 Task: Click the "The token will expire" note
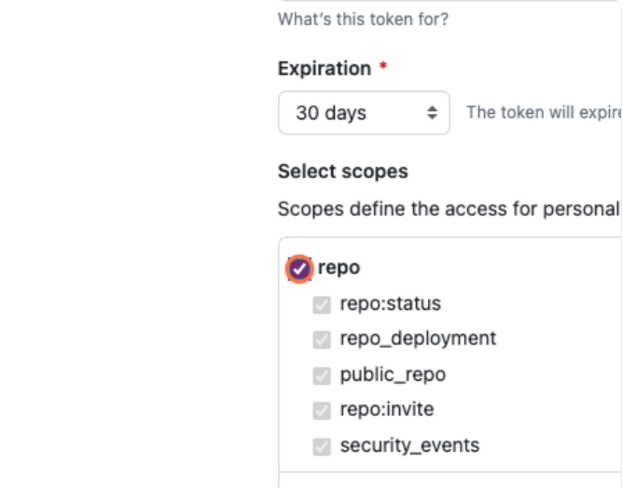(x=543, y=113)
